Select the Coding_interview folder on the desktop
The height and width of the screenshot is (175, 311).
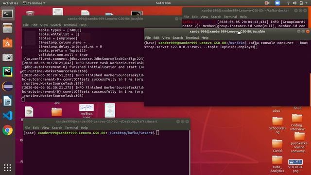pos(297,122)
